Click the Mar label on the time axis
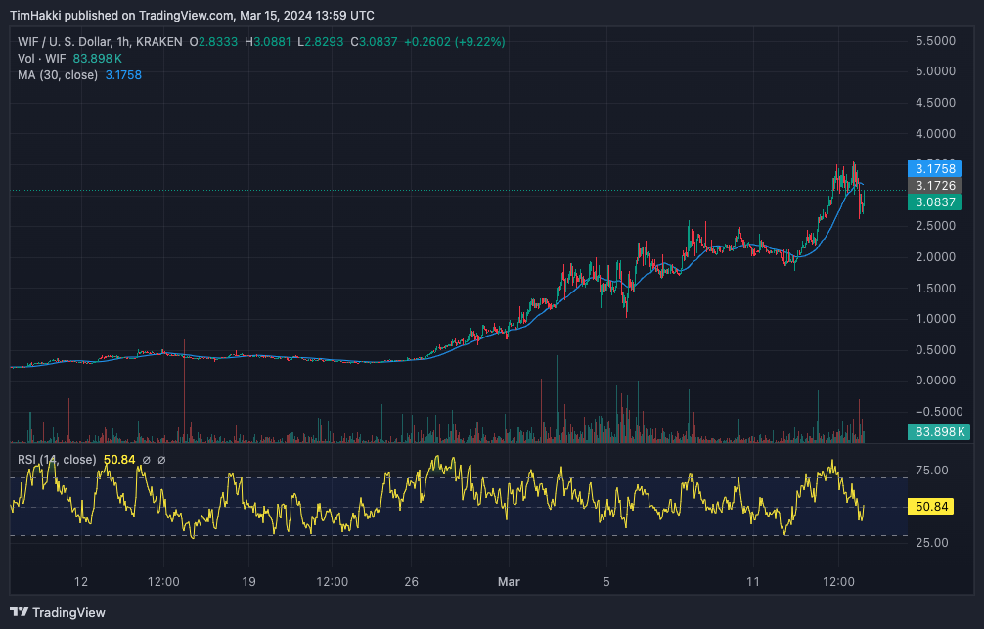This screenshot has width=984, height=629. [509, 581]
